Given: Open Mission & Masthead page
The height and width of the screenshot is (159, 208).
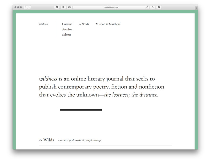Looking at the screenshot, I should point(108,24).
